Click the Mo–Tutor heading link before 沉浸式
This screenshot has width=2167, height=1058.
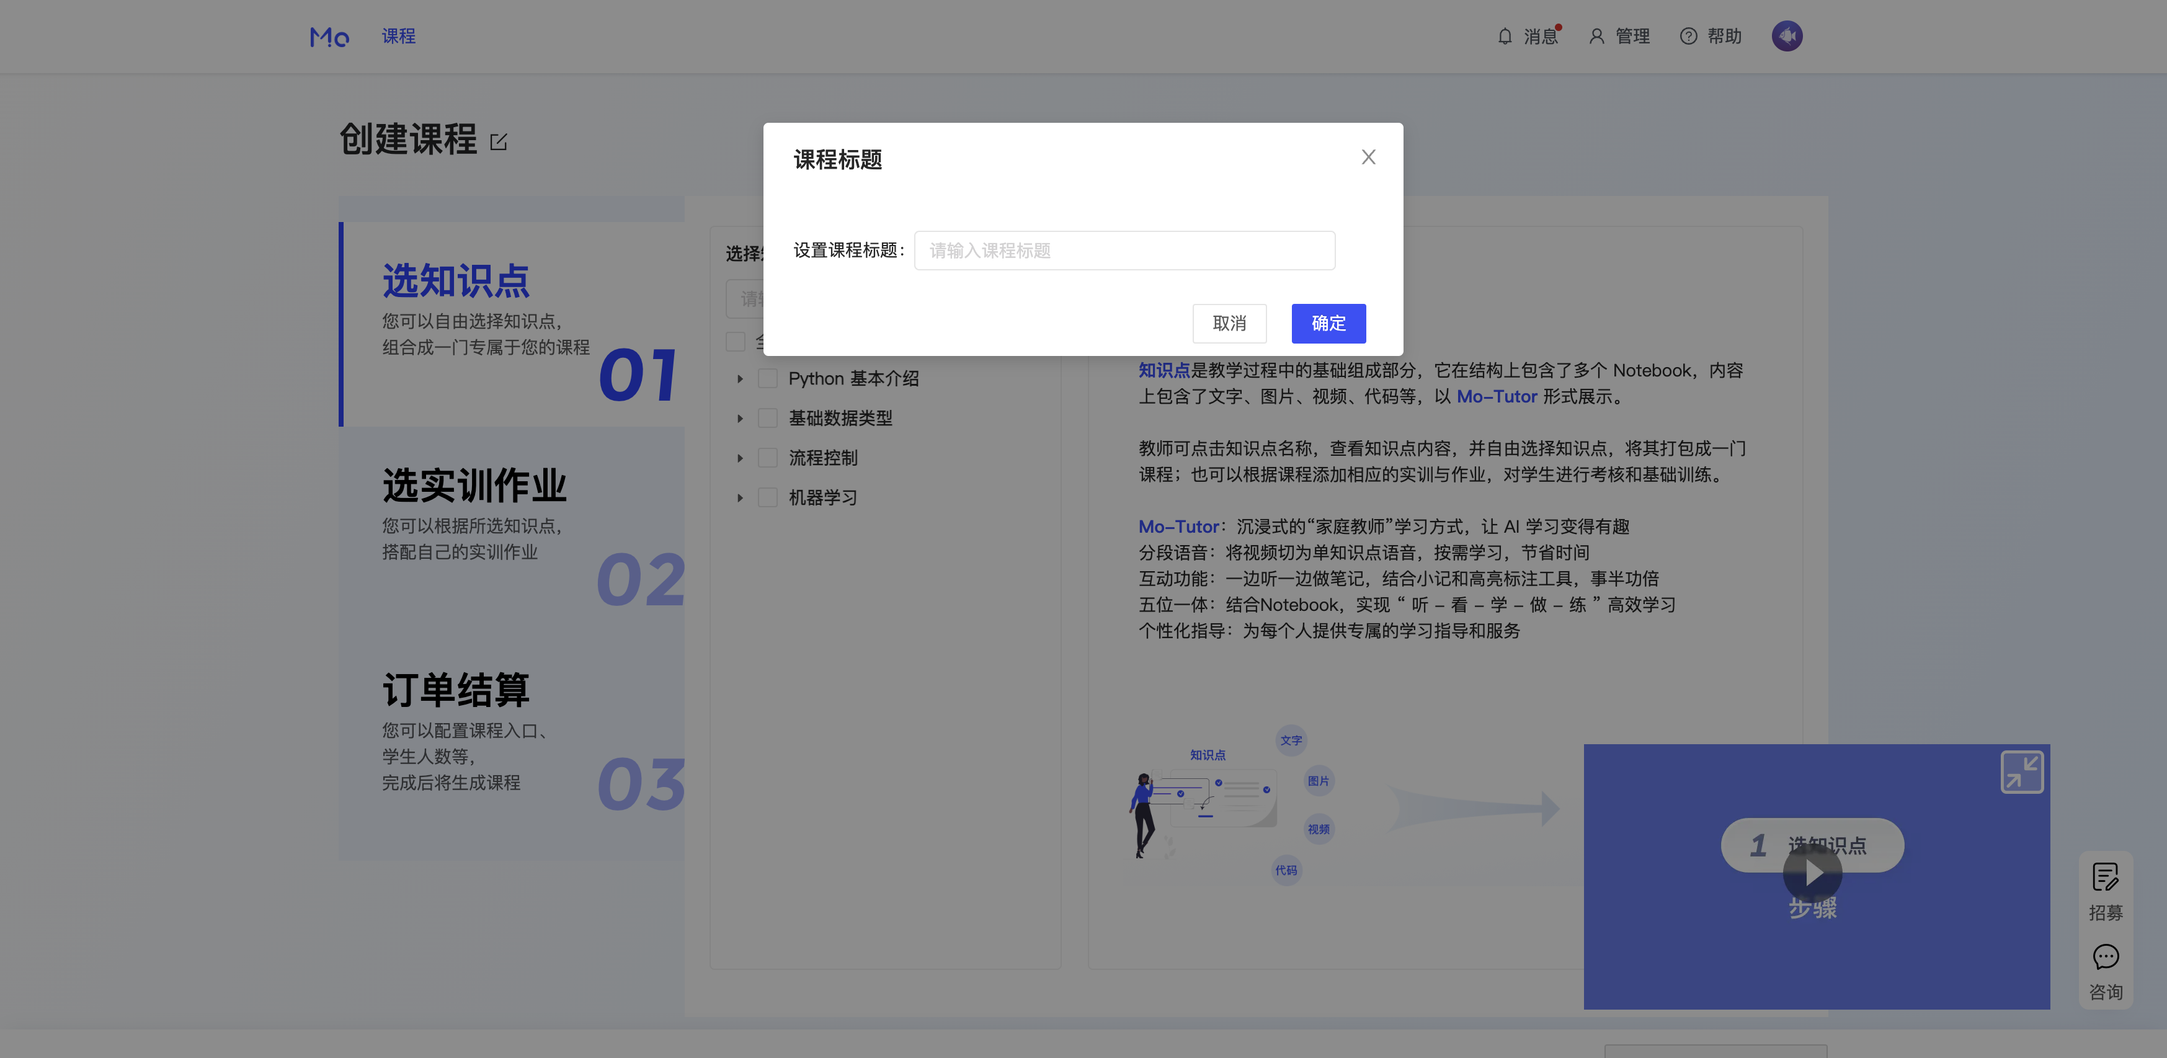(1178, 527)
